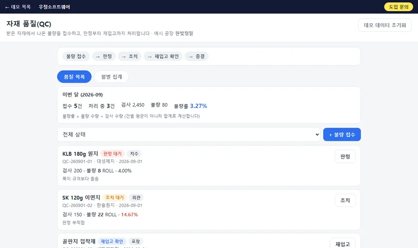Click the 골판지 접착제 title

point(79,241)
